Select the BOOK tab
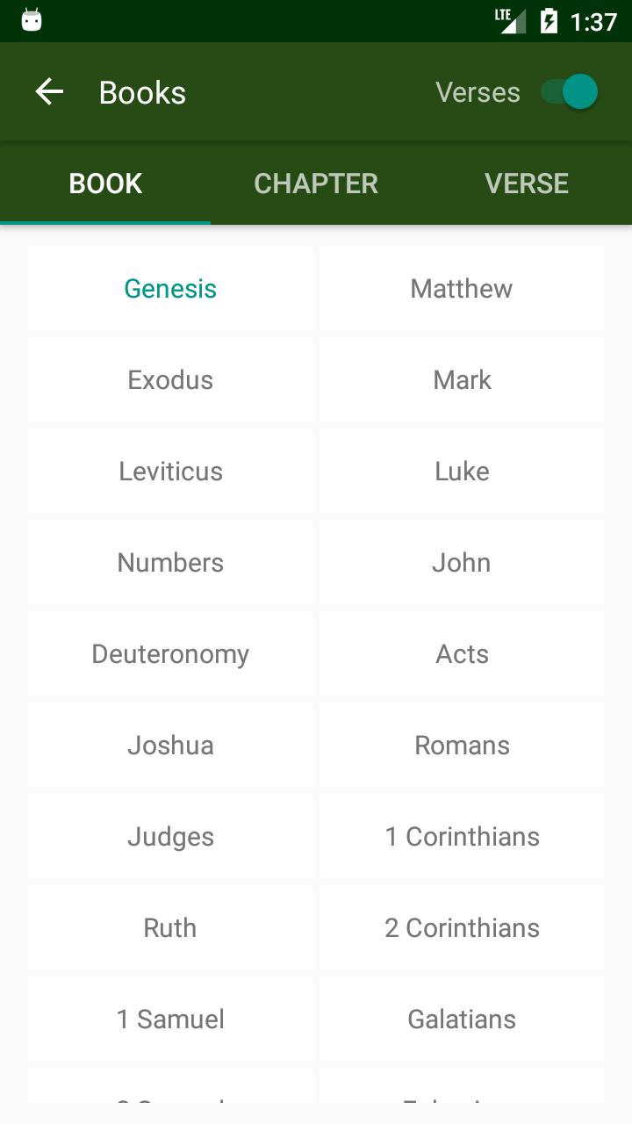This screenshot has width=632, height=1124. tap(105, 184)
